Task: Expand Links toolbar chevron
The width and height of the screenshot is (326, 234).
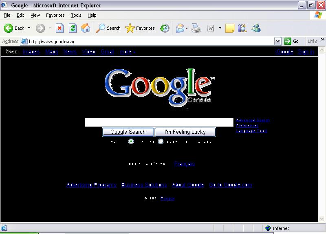Action: 322,40
